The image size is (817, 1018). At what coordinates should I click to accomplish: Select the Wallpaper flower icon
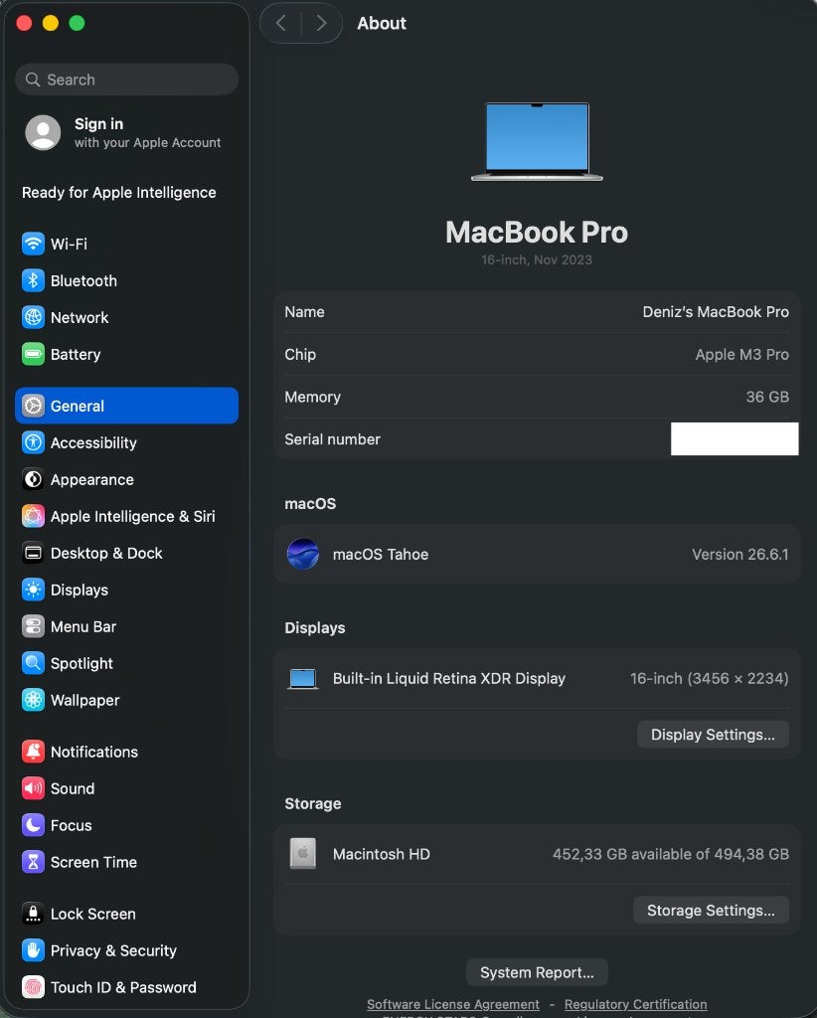33,700
